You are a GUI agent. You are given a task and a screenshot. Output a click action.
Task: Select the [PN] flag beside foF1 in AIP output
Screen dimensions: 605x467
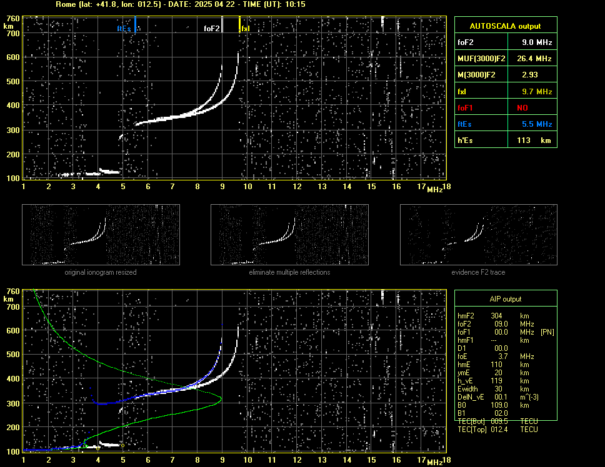[x=547, y=332]
